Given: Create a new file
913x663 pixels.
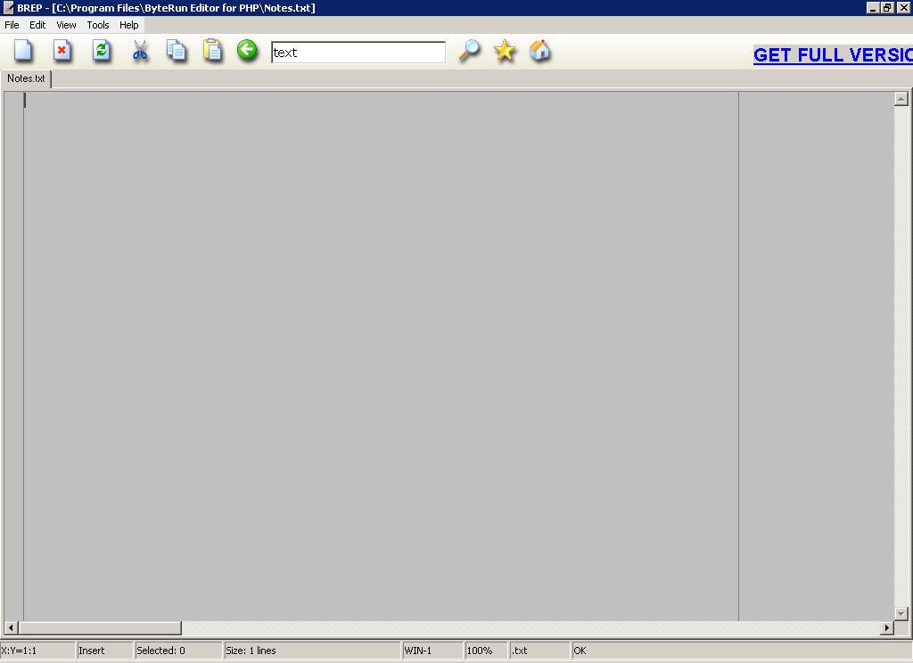Looking at the screenshot, I should point(22,51).
